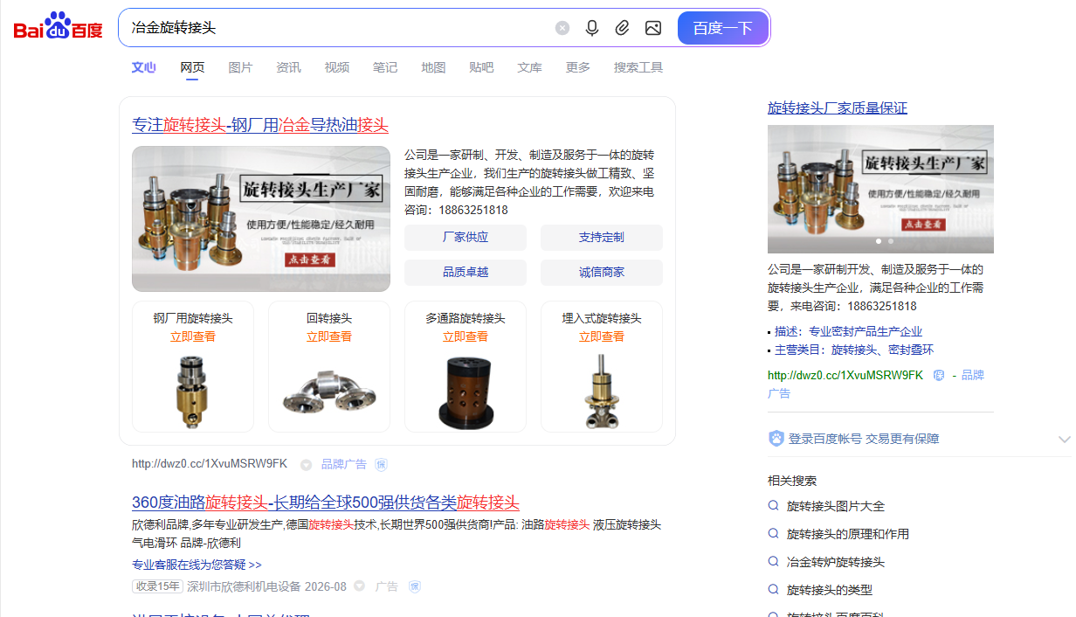The image size is (1076, 617).
Task: Attach a file using the paperclip icon
Action: pyautogui.click(x=622, y=28)
